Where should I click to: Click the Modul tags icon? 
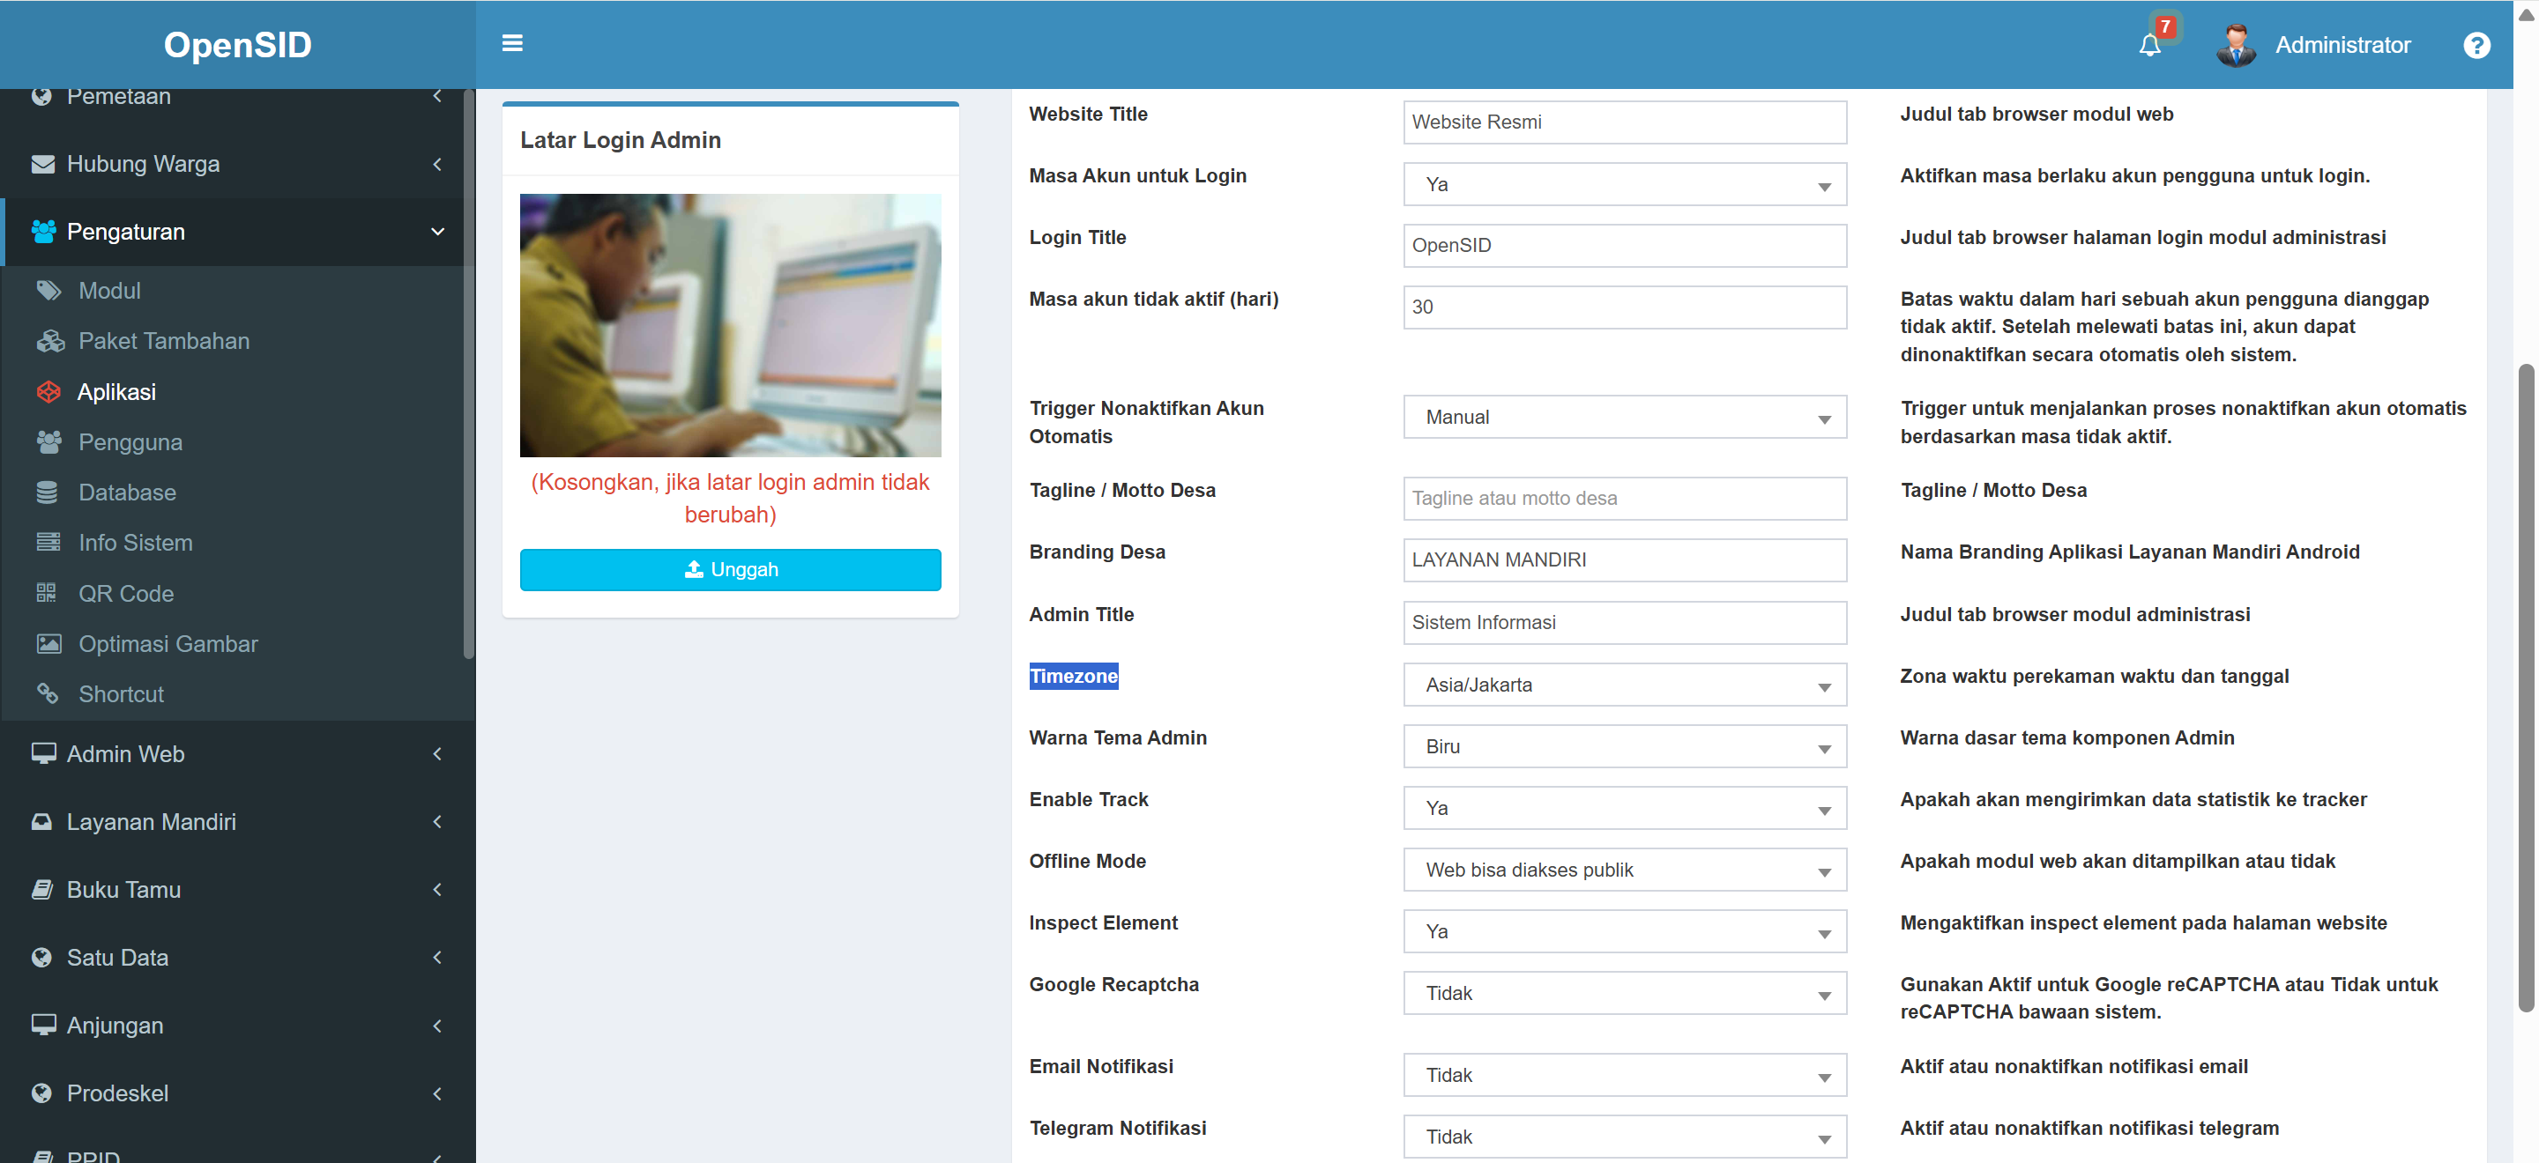(x=48, y=291)
